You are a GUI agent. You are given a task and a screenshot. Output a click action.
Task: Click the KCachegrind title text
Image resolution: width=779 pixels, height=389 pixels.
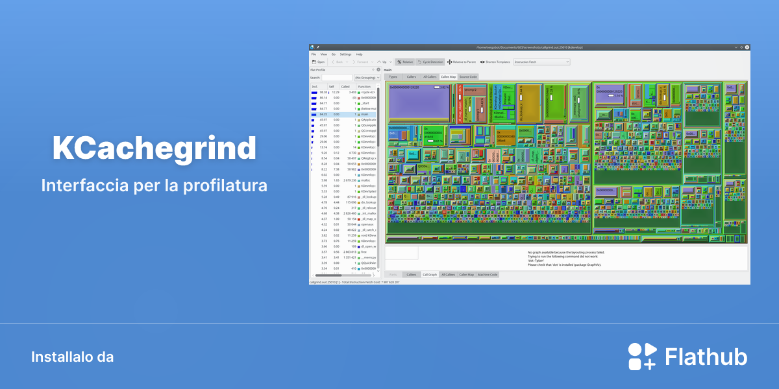[x=154, y=148]
